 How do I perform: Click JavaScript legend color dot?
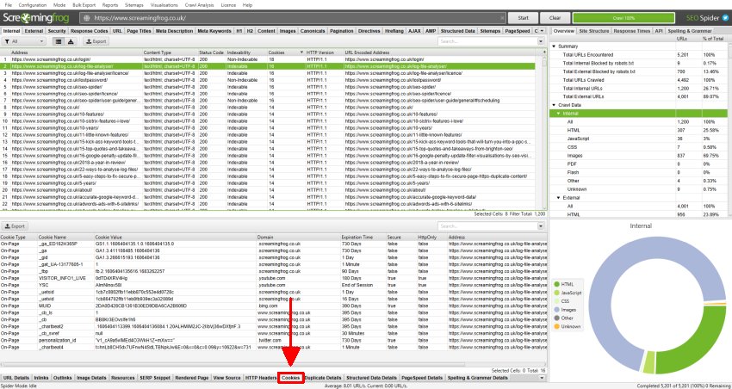click(557, 293)
